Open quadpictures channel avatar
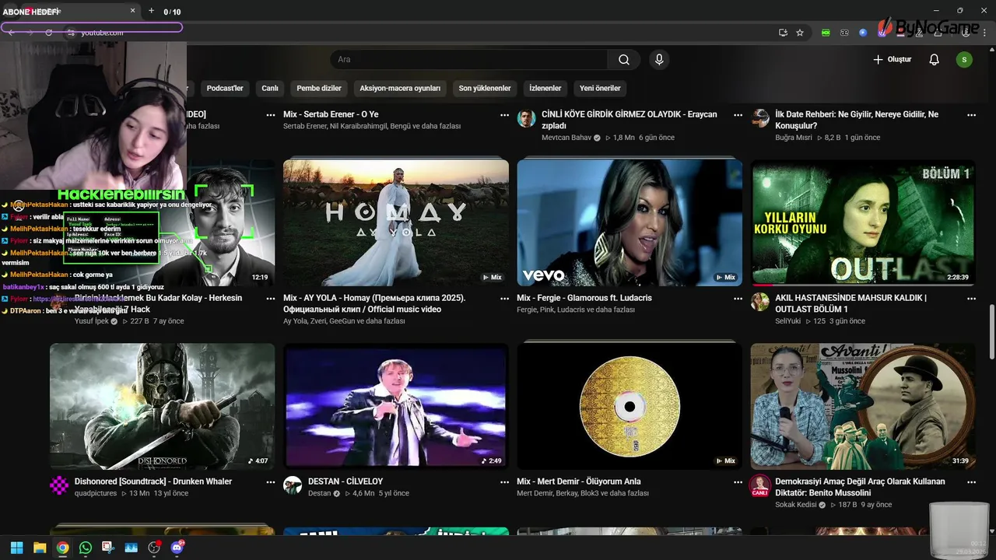The width and height of the screenshot is (996, 560). point(59,485)
